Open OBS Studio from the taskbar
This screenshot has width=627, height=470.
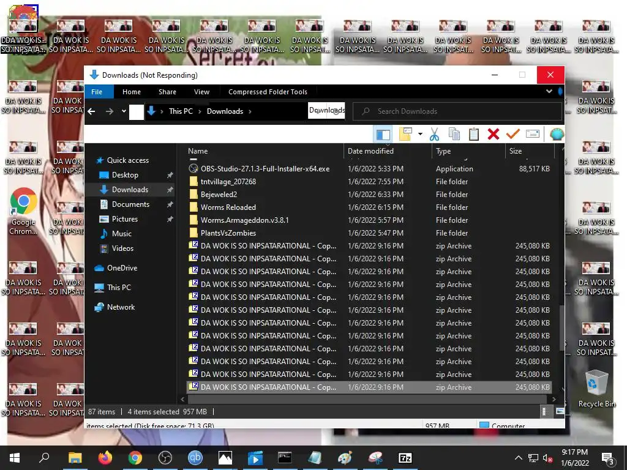(x=165, y=458)
